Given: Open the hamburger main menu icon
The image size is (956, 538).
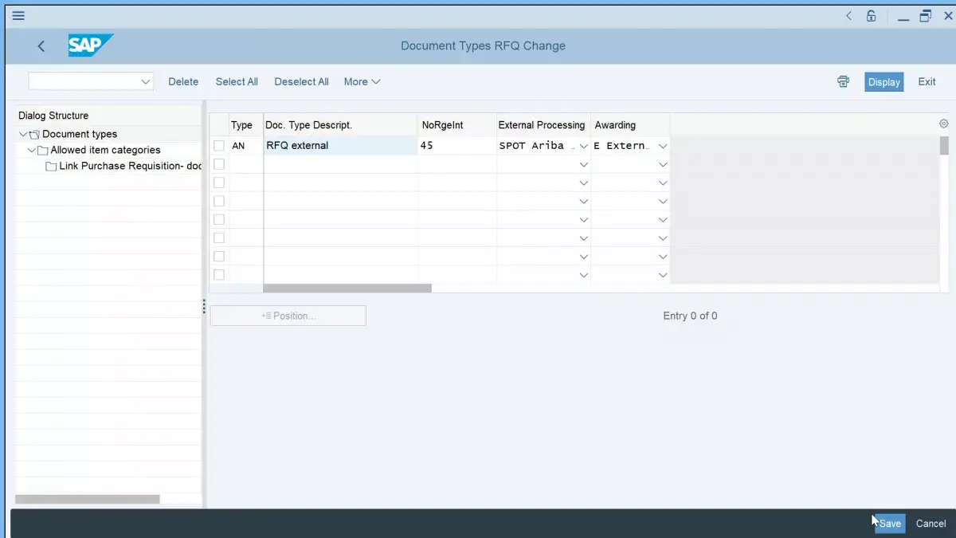Looking at the screenshot, I should [x=18, y=16].
